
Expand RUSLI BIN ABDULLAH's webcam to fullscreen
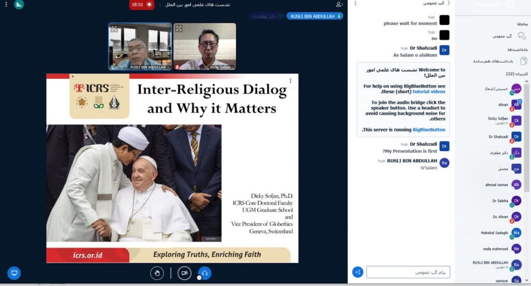click(x=114, y=29)
